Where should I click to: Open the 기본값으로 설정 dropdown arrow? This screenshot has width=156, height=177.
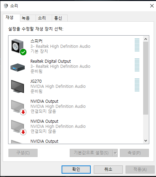point(115,153)
